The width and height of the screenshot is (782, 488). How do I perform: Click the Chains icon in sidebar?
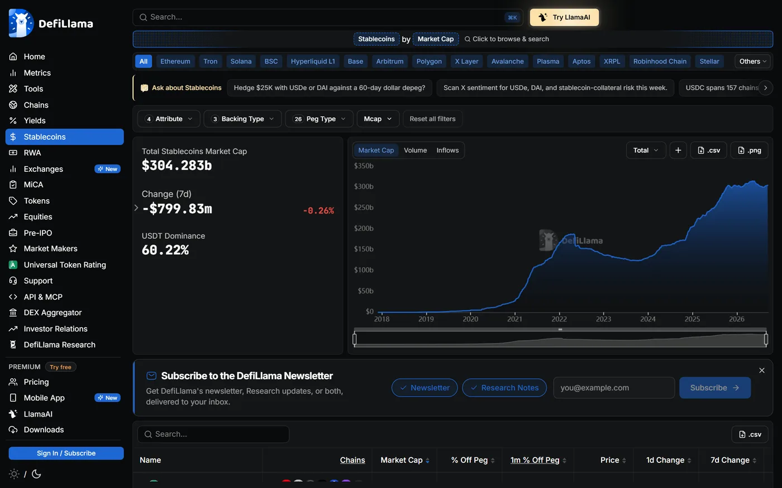(x=13, y=105)
